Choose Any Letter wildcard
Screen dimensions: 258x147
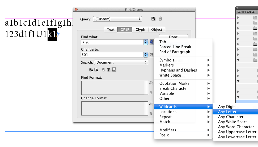[235, 112]
